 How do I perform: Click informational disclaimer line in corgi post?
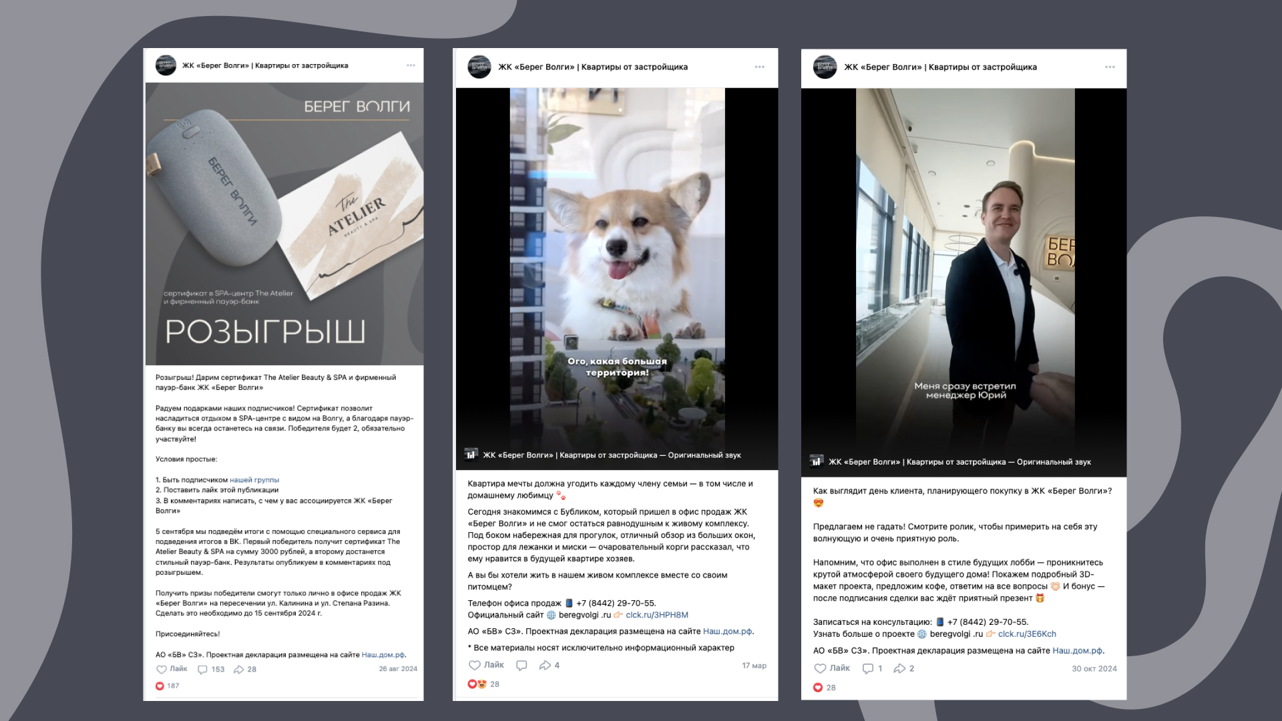(601, 648)
